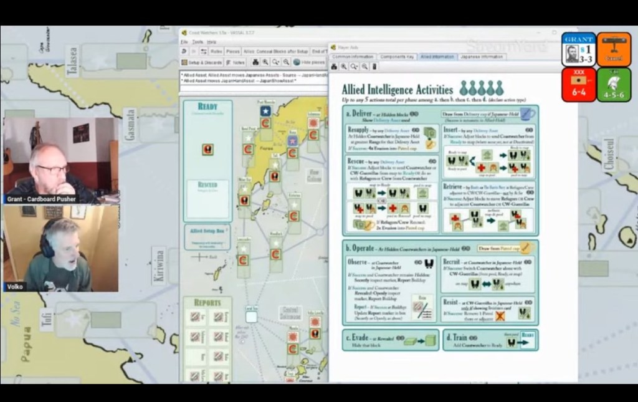Toggle Hide pieces on the map
Screen dimensions: 638x402
click(310, 62)
